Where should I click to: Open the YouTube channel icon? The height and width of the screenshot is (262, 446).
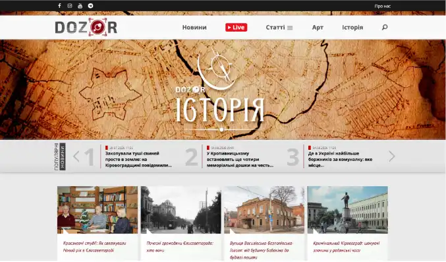pyautogui.click(x=80, y=6)
